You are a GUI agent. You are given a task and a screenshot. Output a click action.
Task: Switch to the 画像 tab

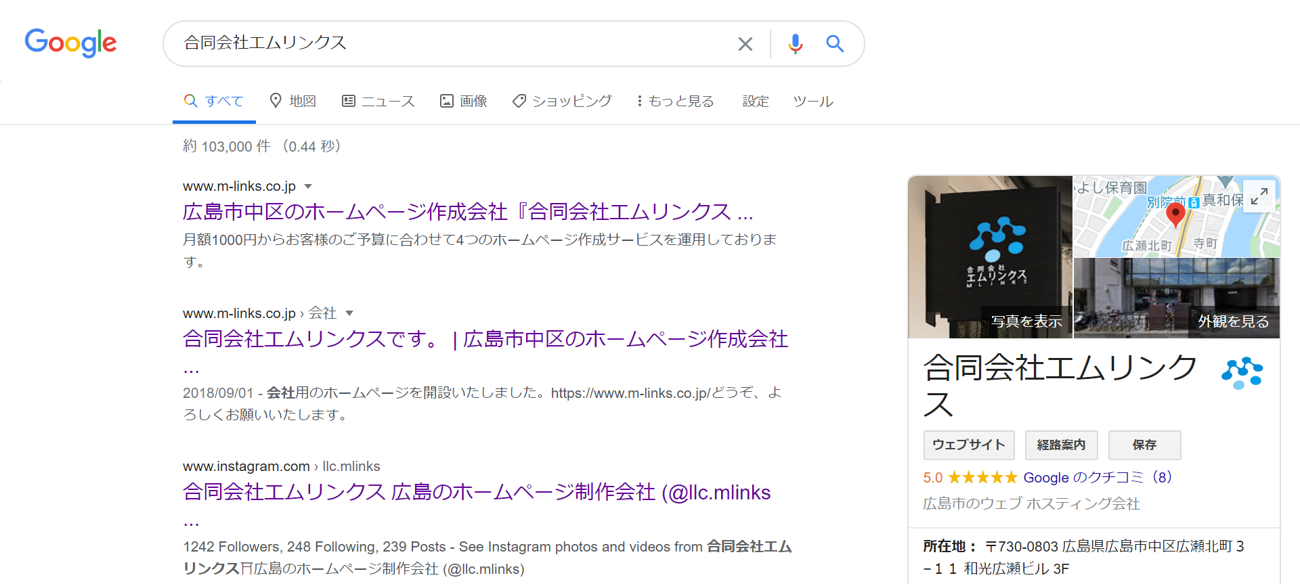pos(463,101)
